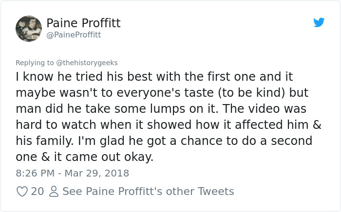Click the "Replying to" label

pos(35,63)
